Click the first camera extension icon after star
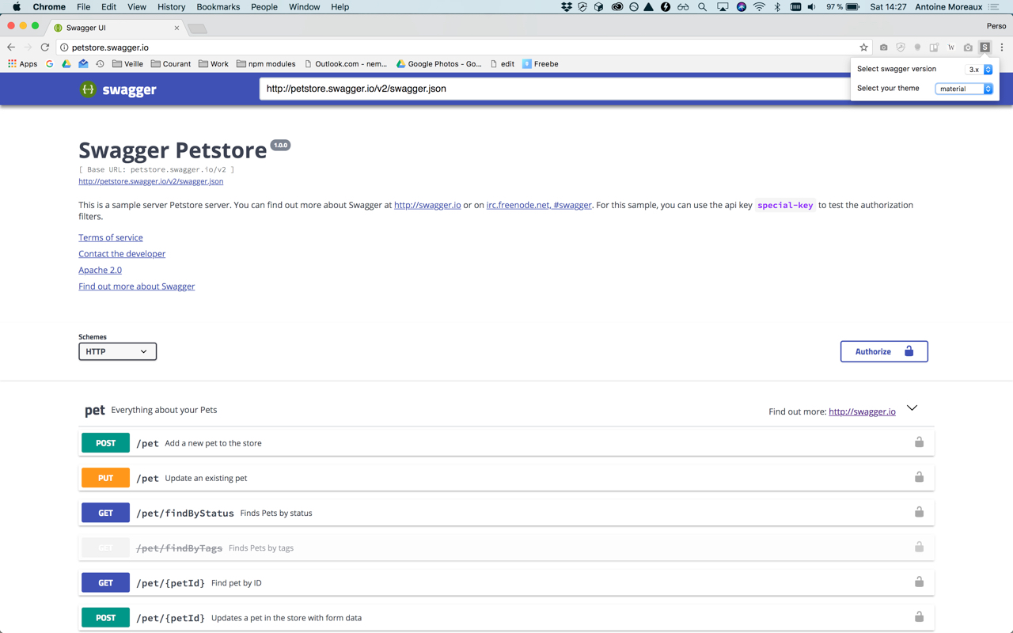Viewport: 1013px width, 633px height. point(884,47)
